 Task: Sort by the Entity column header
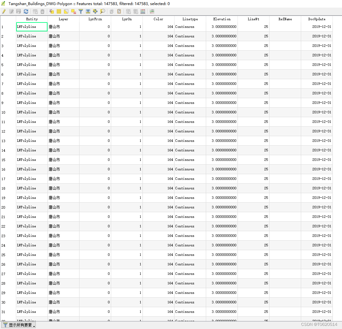tap(32, 19)
